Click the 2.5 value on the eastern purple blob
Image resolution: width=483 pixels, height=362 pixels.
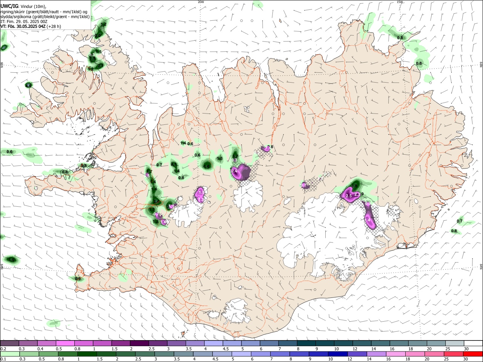[x=349, y=196]
